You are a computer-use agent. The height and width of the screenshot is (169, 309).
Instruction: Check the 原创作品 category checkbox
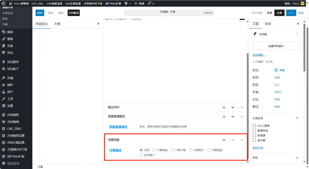coord(254,131)
